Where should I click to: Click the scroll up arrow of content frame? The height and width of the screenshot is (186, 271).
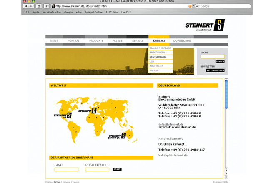(x=226, y=171)
